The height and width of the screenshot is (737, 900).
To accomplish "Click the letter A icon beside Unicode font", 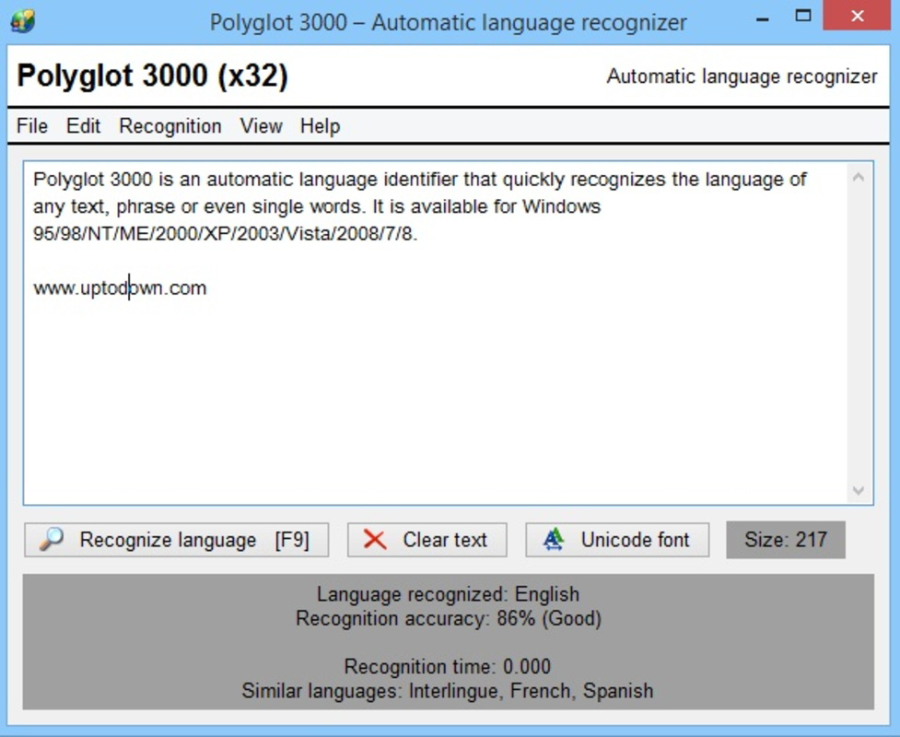I will pos(554,540).
